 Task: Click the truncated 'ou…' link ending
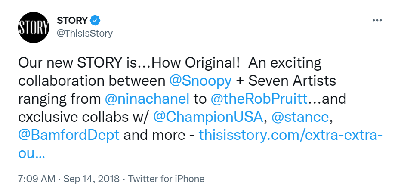coord(31,153)
